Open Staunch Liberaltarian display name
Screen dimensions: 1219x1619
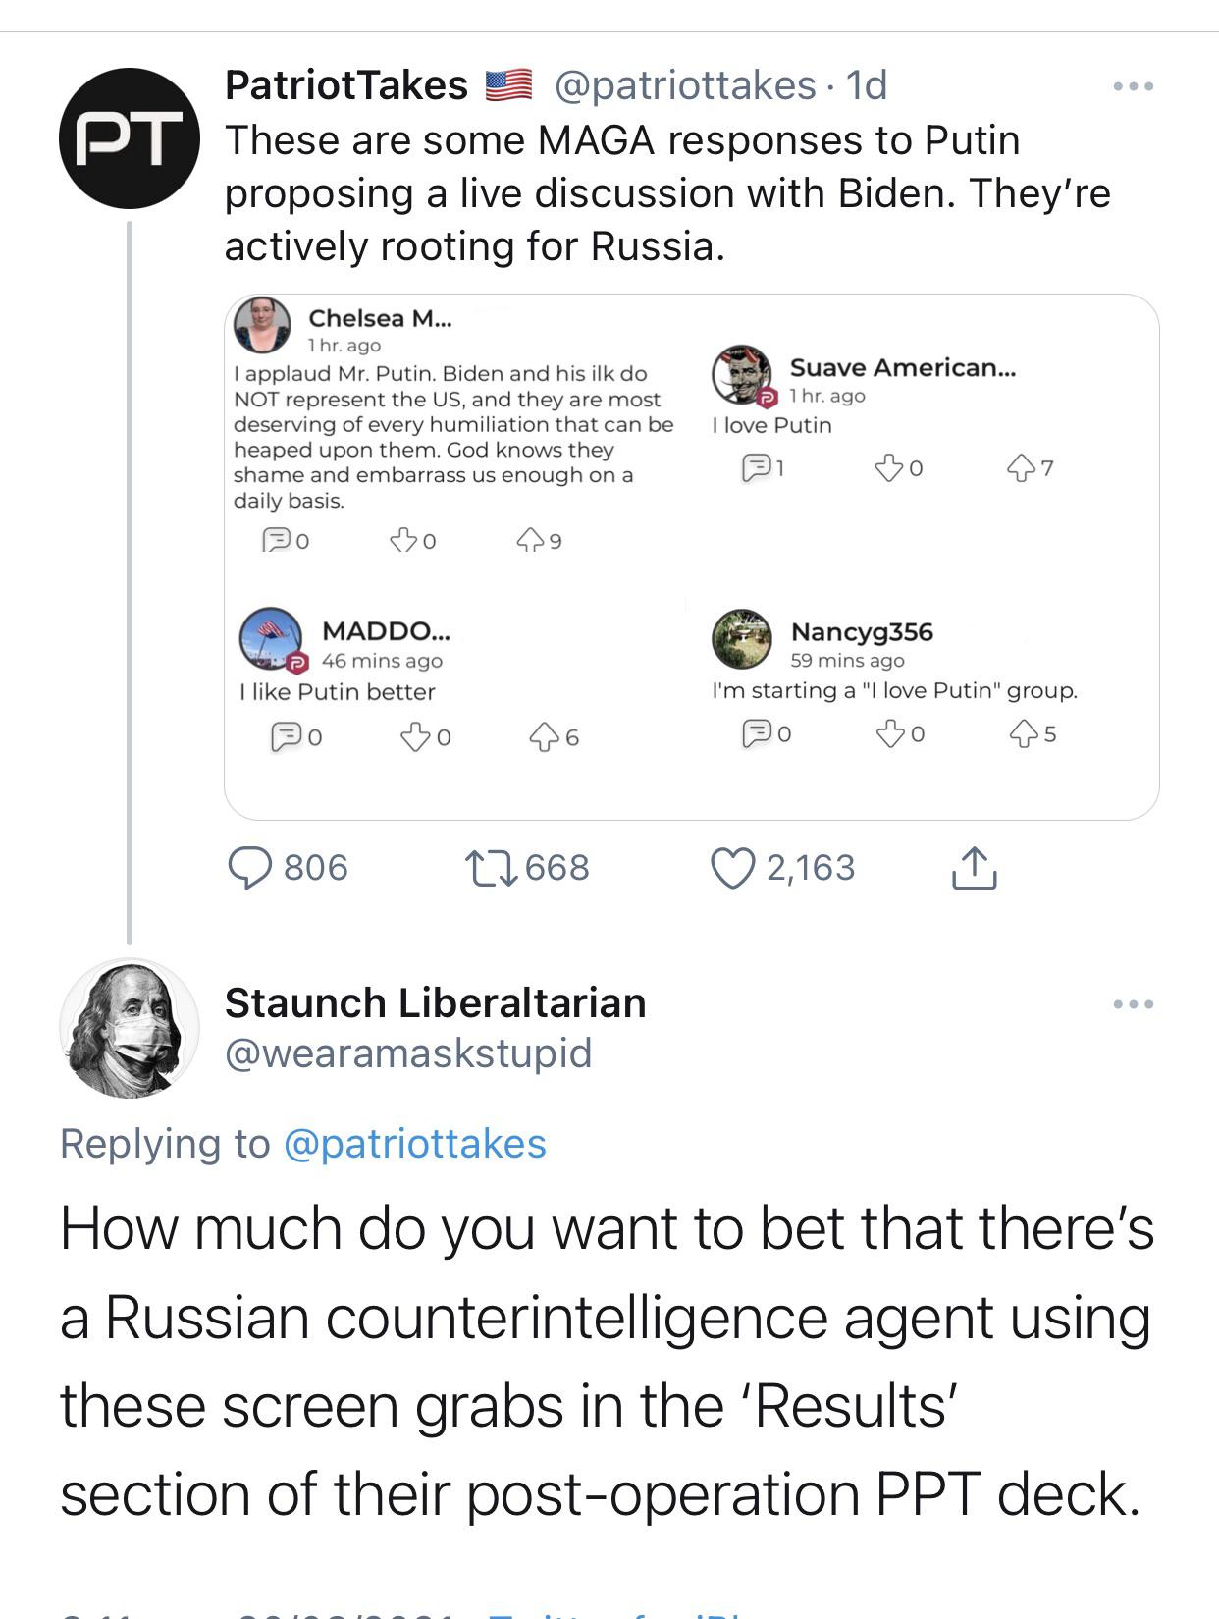click(x=435, y=1002)
